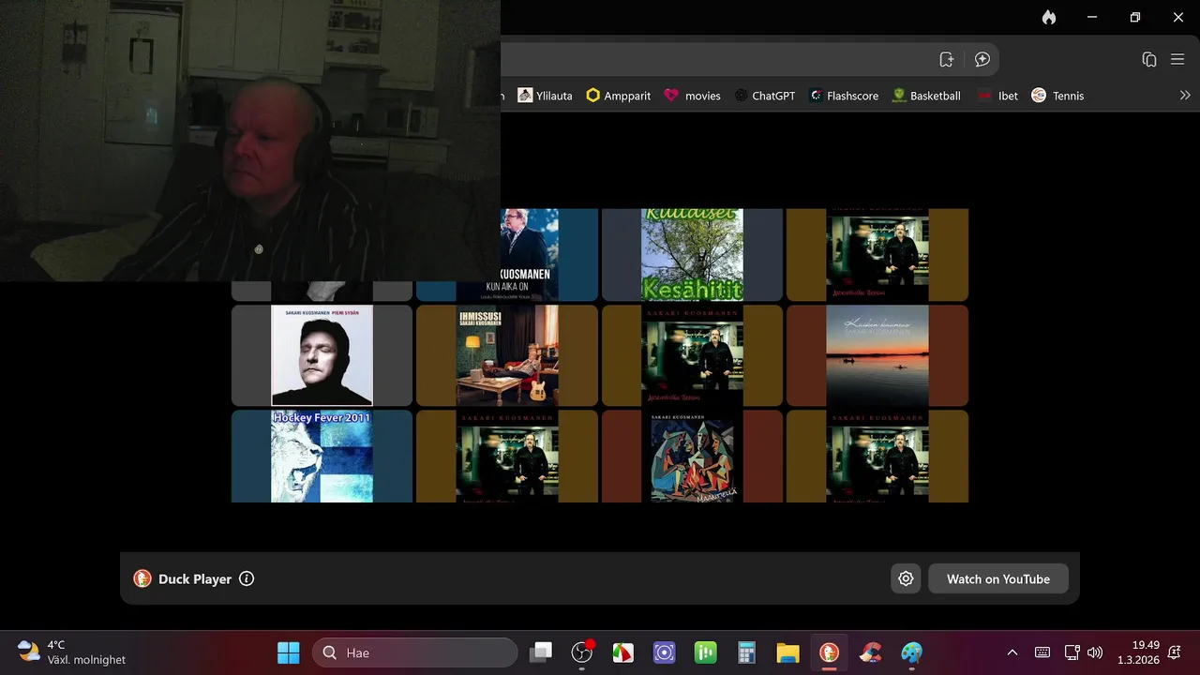Open the Basketball bookmark

click(x=926, y=96)
